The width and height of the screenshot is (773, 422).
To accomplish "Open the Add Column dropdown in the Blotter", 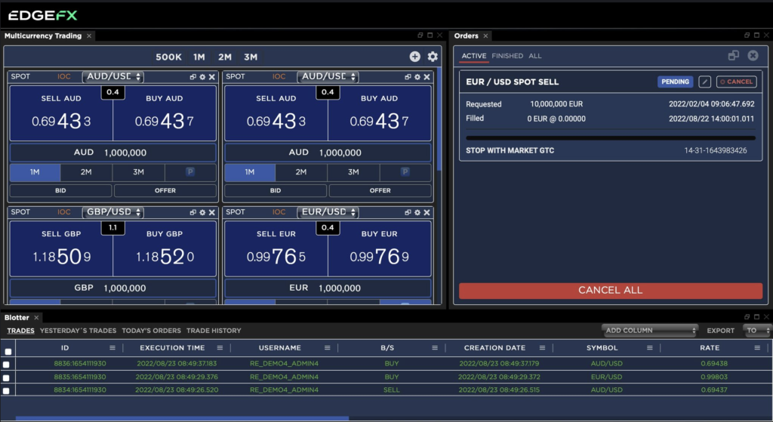I will 650,331.
